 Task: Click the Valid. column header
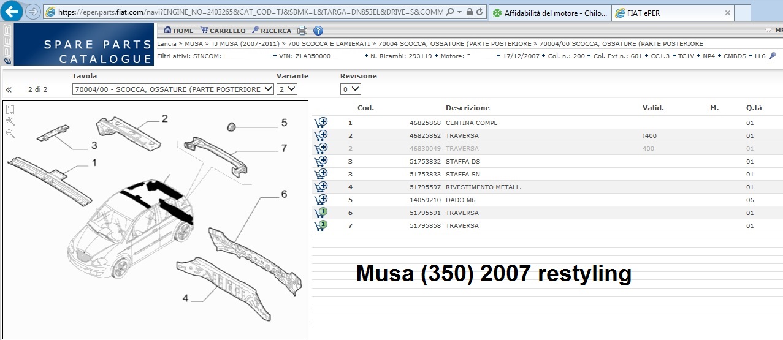pyautogui.click(x=653, y=108)
